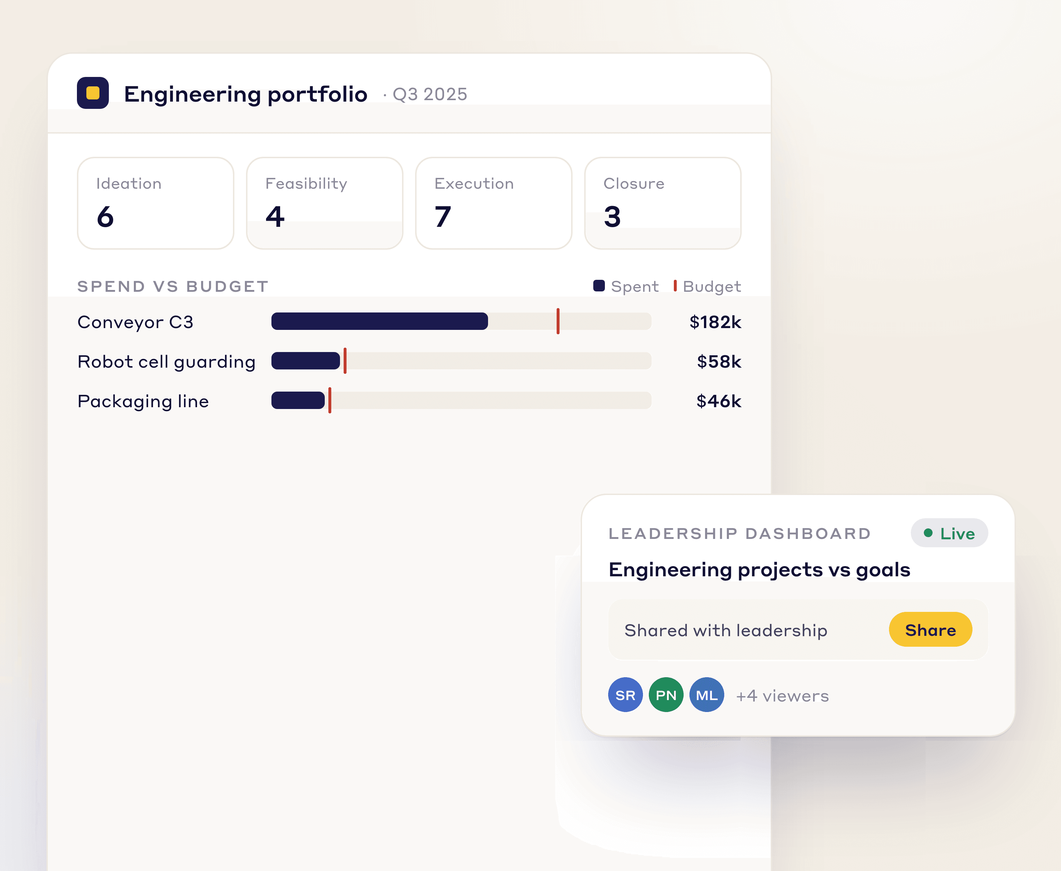Click the yellow-square app logo icon
Viewport: 1061px width, 871px height.
(x=93, y=93)
